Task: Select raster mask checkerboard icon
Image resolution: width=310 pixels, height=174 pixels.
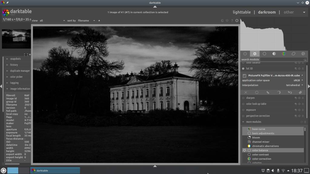Action: click(x=300, y=92)
